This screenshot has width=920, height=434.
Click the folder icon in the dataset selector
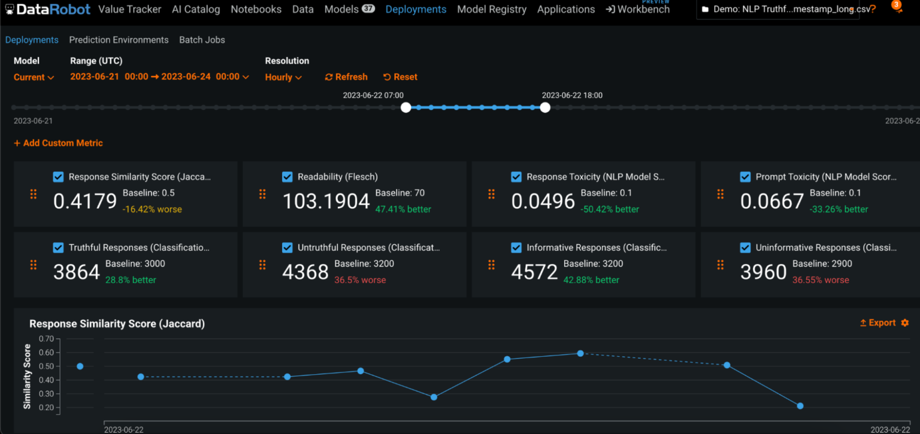[704, 9]
